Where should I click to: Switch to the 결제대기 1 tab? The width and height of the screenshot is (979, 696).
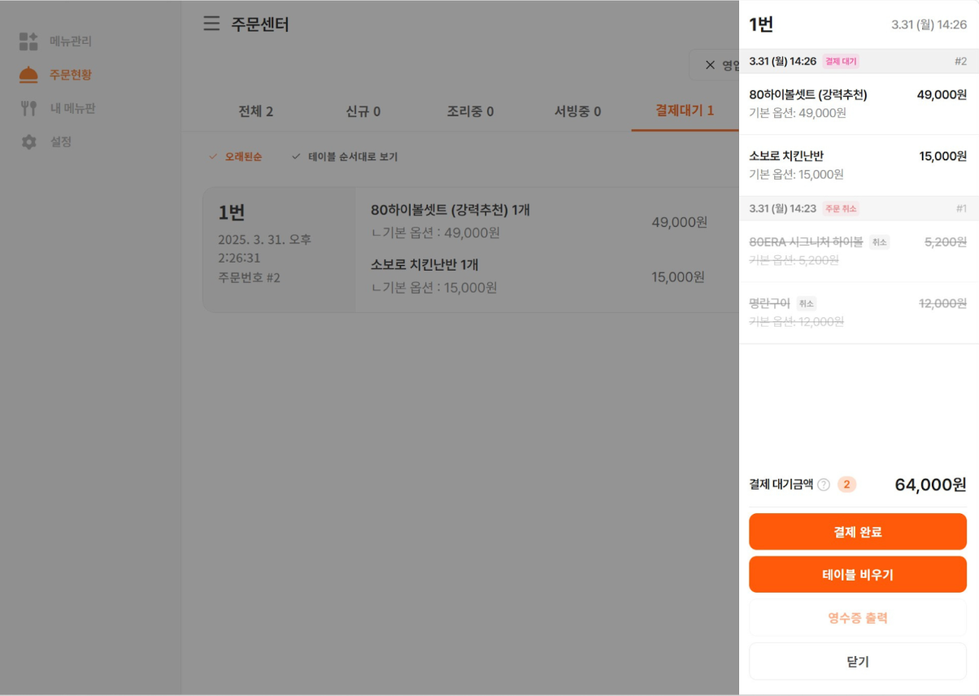click(685, 111)
